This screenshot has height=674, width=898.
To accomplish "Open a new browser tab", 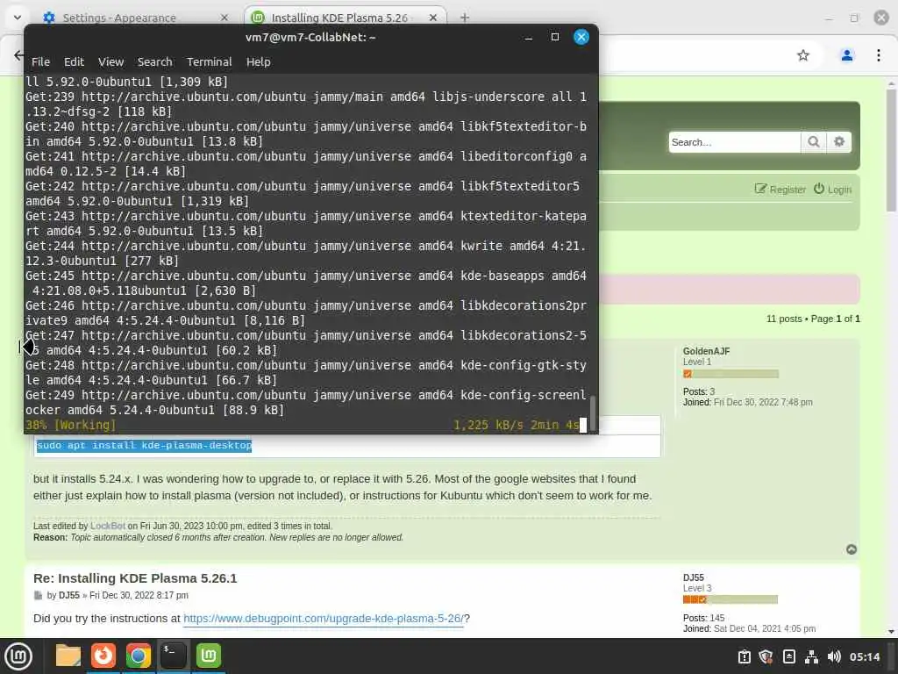I will click(465, 18).
